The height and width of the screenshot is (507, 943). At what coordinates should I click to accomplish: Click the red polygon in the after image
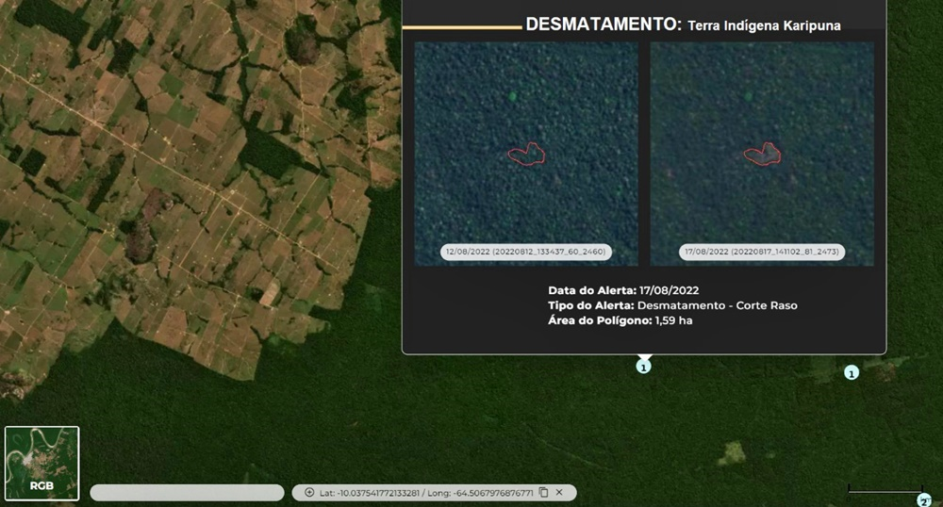click(763, 154)
